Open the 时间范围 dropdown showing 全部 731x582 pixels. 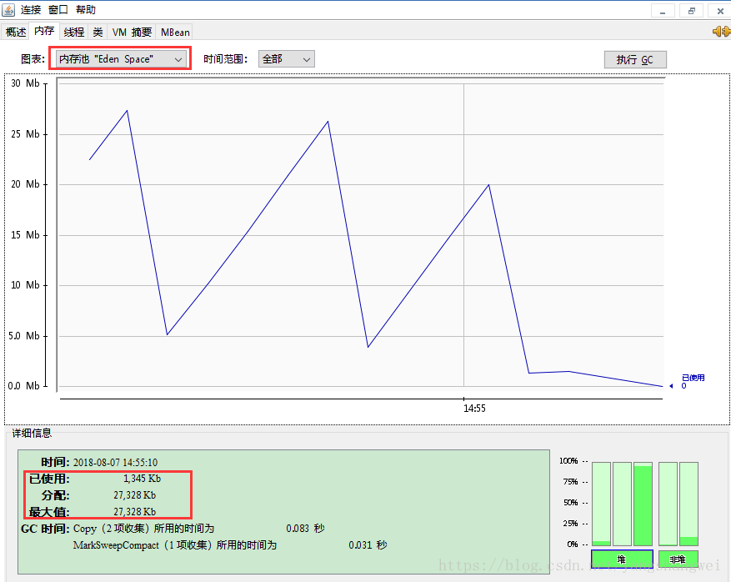[x=286, y=59]
